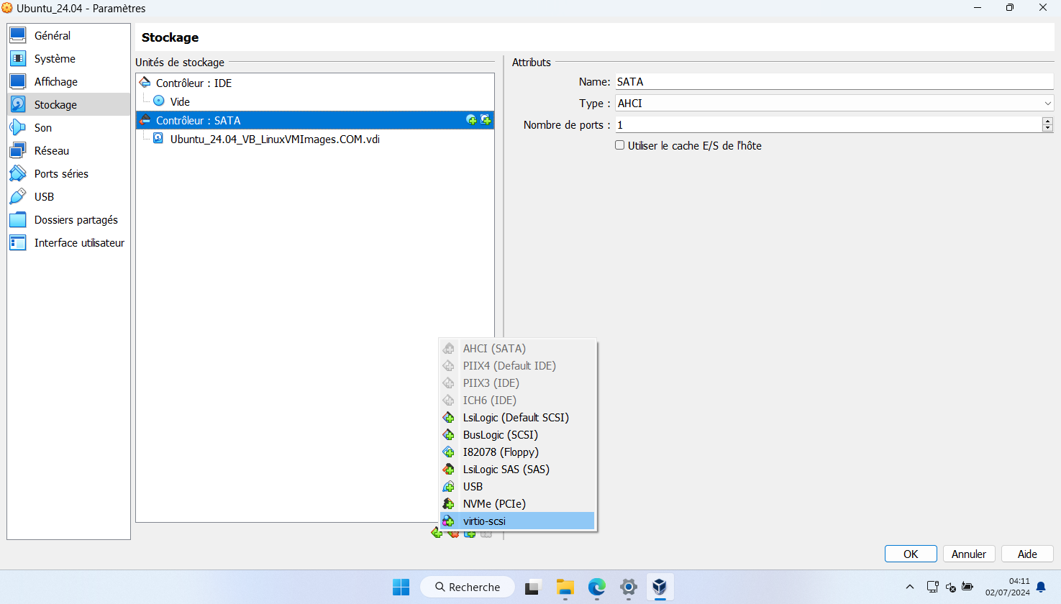Click the virtio-scsi add icon
This screenshot has height=604, width=1061.
point(449,521)
